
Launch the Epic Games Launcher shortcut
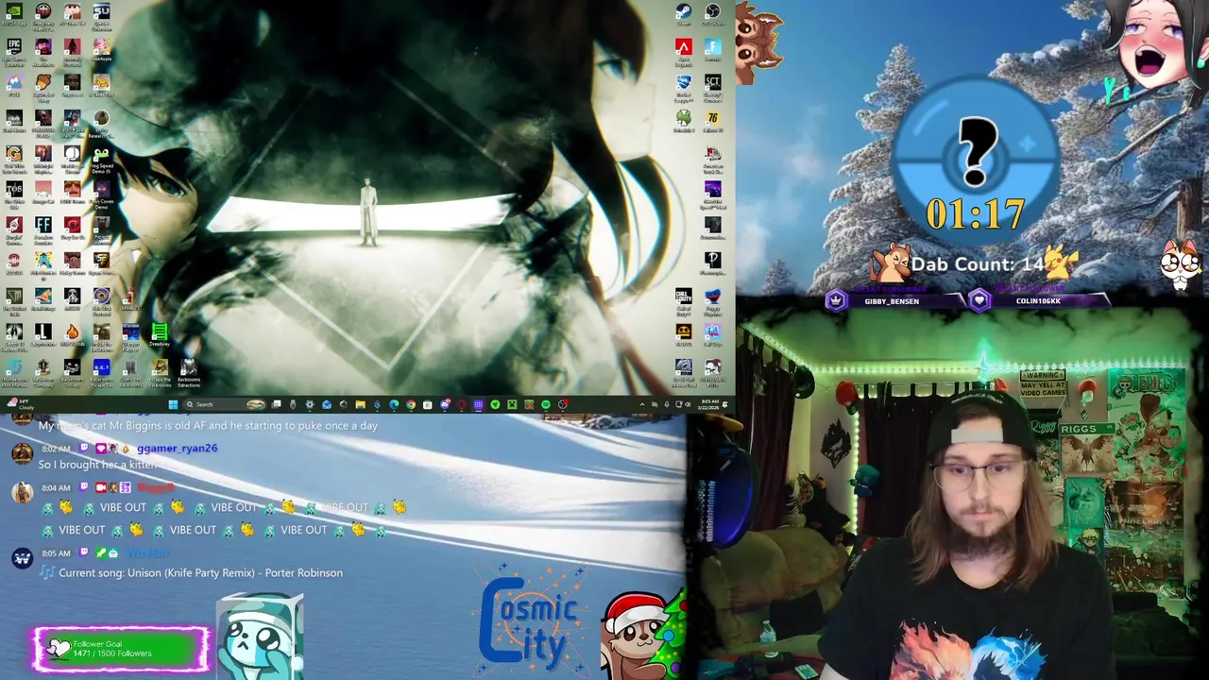point(14,49)
